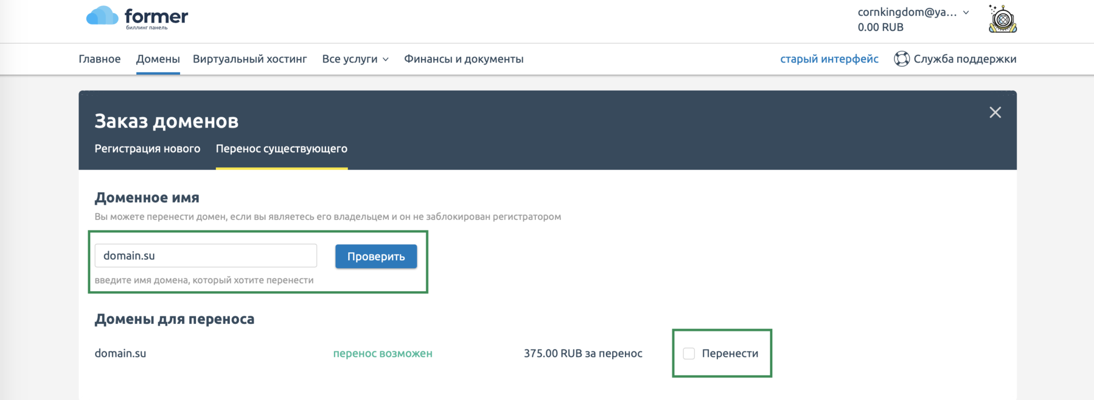
Task: Open the старый интерфейс link
Action: tap(829, 59)
